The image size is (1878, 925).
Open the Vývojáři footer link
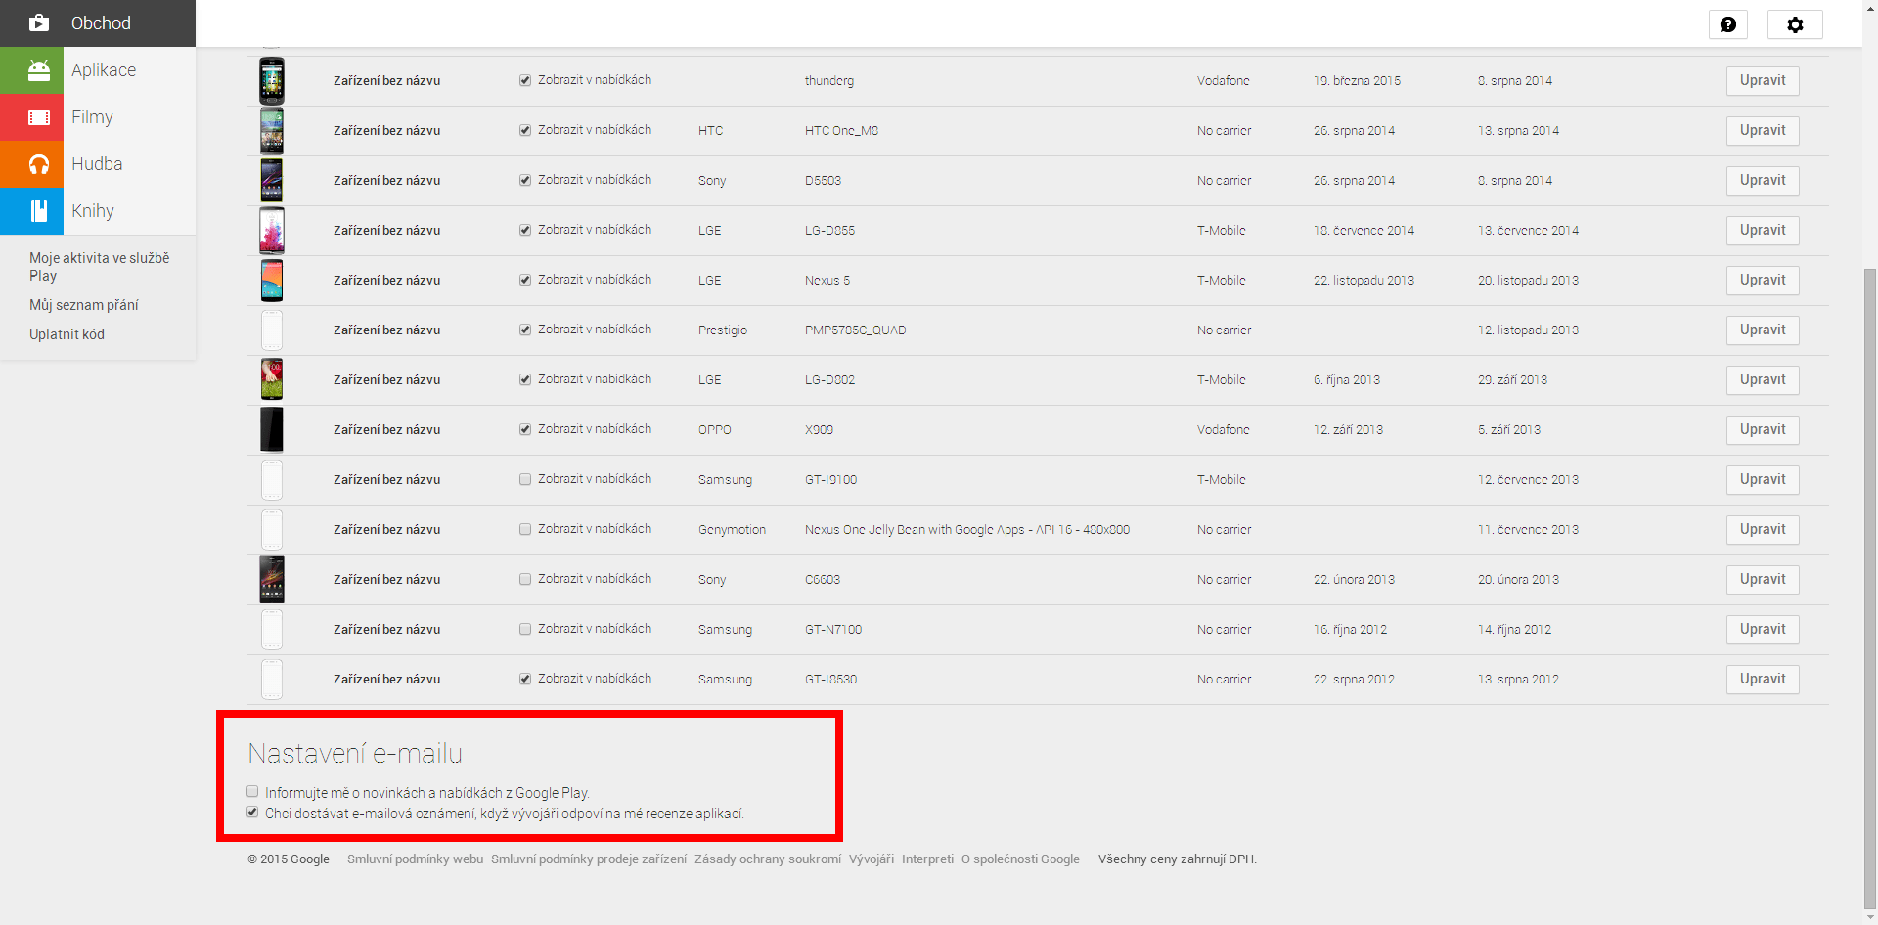(872, 859)
